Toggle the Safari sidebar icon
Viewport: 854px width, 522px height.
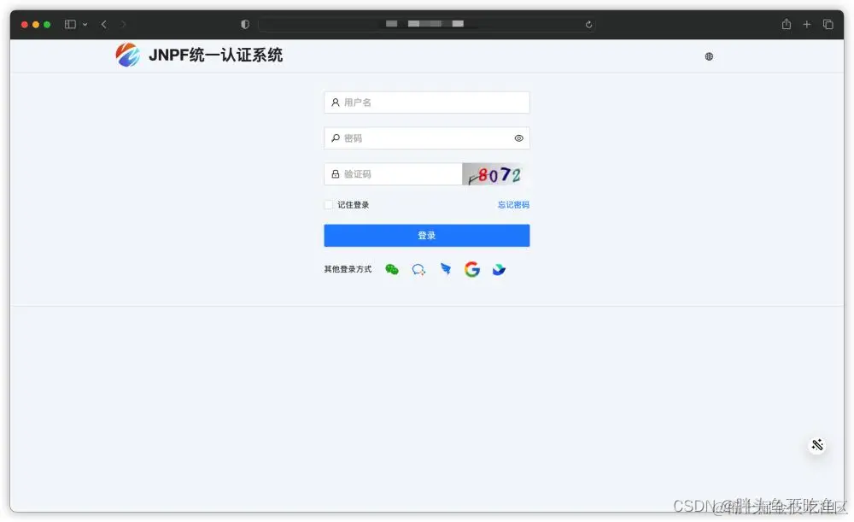pos(70,24)
